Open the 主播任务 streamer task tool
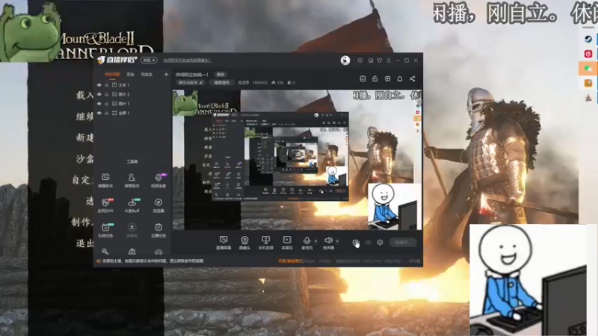 coord(158,230)
